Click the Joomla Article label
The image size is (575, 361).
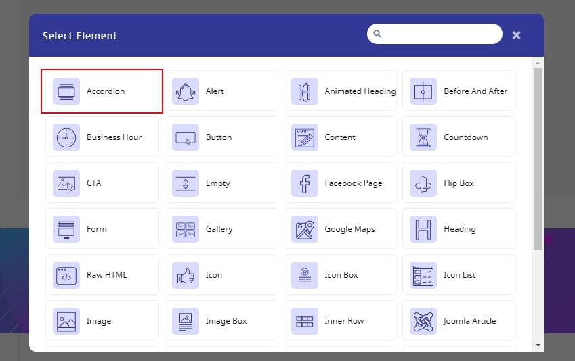[x=469, y=321]
